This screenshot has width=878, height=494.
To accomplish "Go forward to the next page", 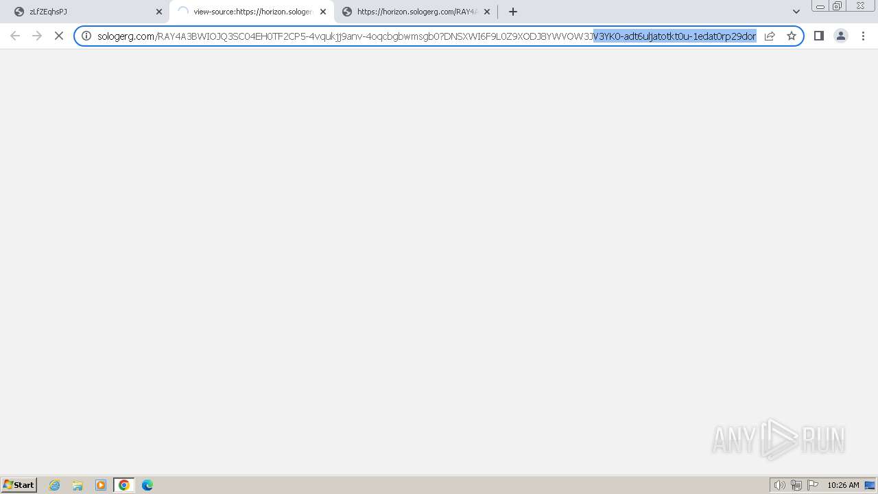I will click(x=37, y=36).
